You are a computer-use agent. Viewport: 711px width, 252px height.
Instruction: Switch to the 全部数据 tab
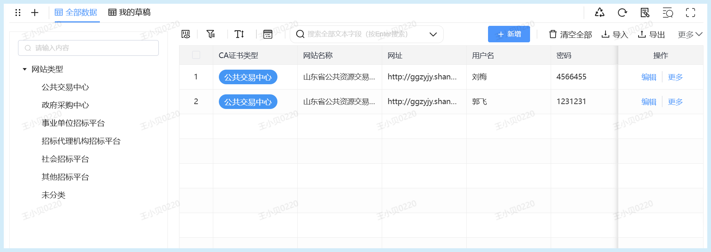click(76, 12)
